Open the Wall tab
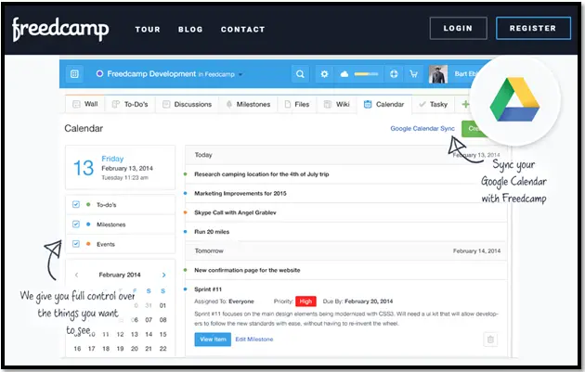Screen dimensions: 585x372 [x=85, y=104]
